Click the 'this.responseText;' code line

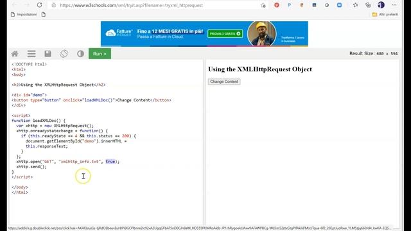pos(47,146)
